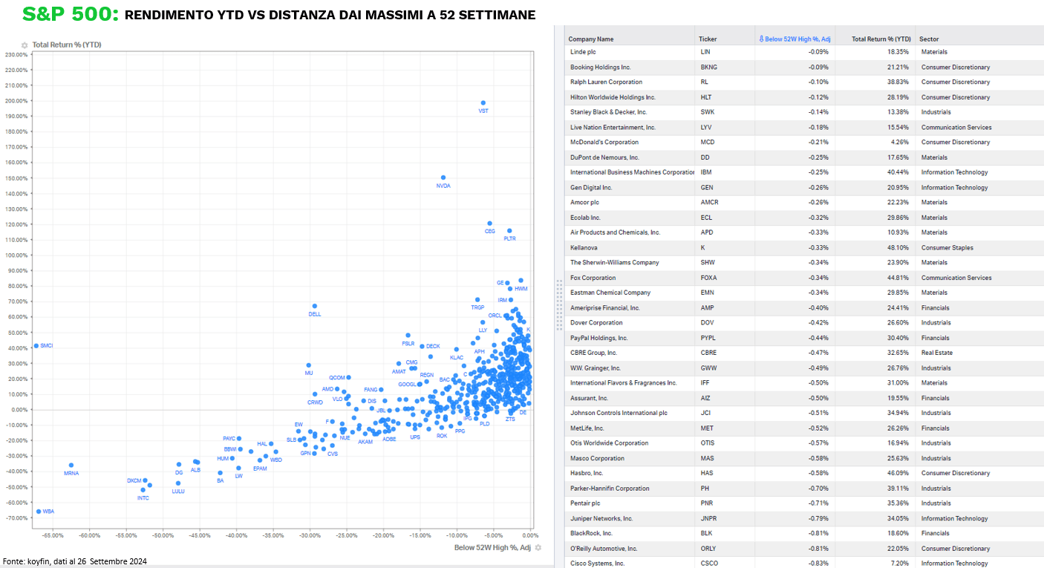Sort table by Ticker column header
The height and width of the screenshot is (568, 1044).
[x=708, y=39]
